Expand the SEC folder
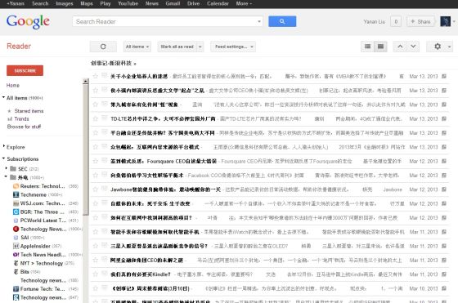Viewport: 458px width, 303px height. [7, 168]
